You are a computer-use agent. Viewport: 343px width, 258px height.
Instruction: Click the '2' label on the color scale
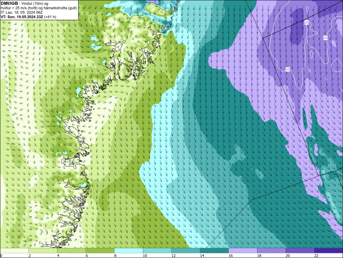pyautogui.click(x=30, y=256)
